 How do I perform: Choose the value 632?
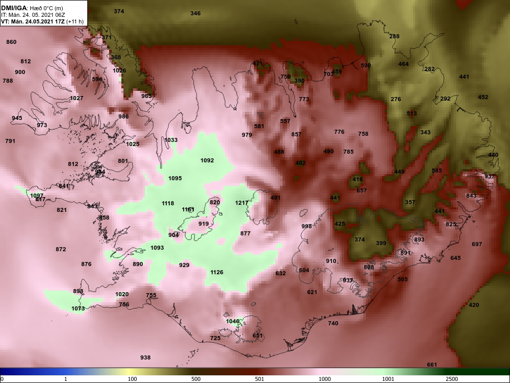tap(280, 273)
